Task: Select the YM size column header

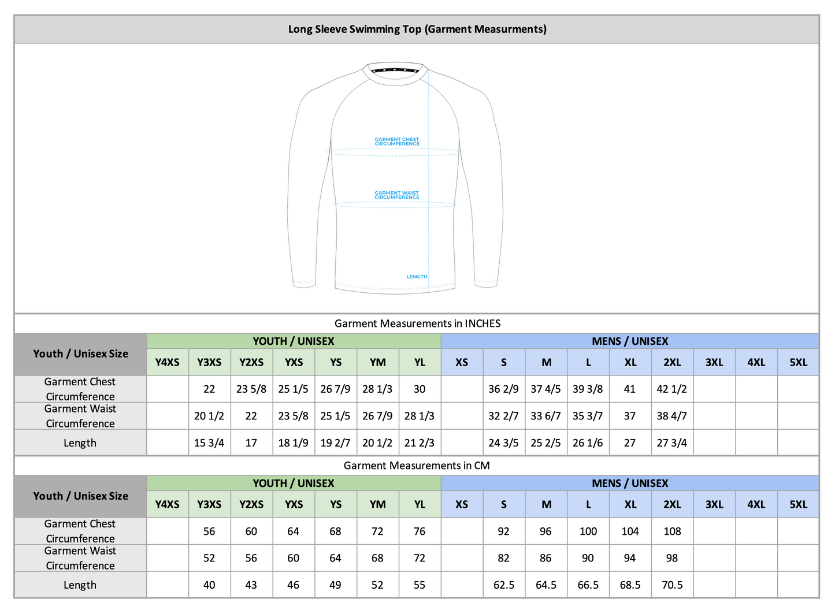Action: pos(377,362)
